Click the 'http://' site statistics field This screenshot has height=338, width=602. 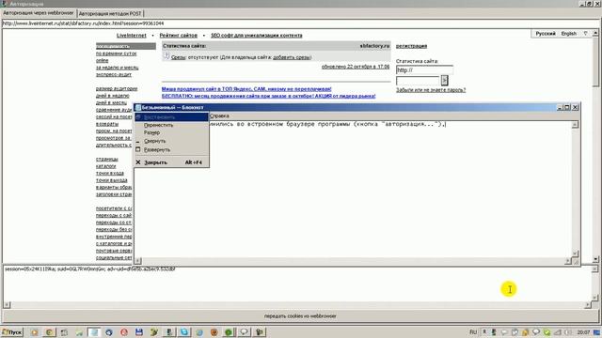pyautogui.click(x=424, y=70)
